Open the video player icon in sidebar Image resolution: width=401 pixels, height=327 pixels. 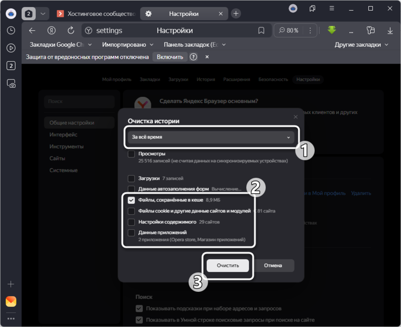(11, 48)
